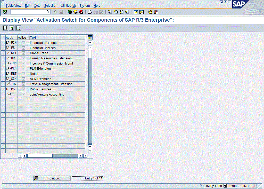Screen dimensions: 264x189
Task: Click the table configuration icon above scrollbar
Action: pos(90,37)
